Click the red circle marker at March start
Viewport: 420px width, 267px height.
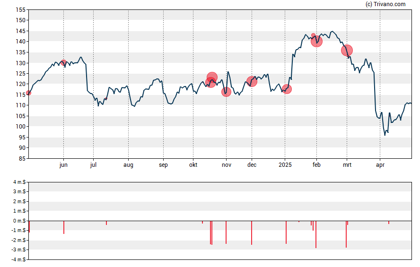347,50
